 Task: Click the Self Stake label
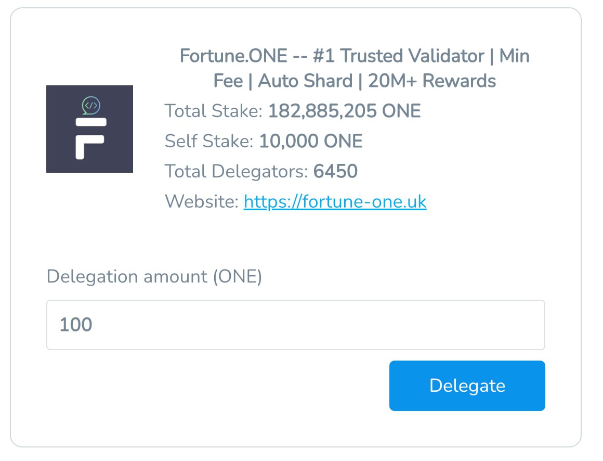coord(209,141)
